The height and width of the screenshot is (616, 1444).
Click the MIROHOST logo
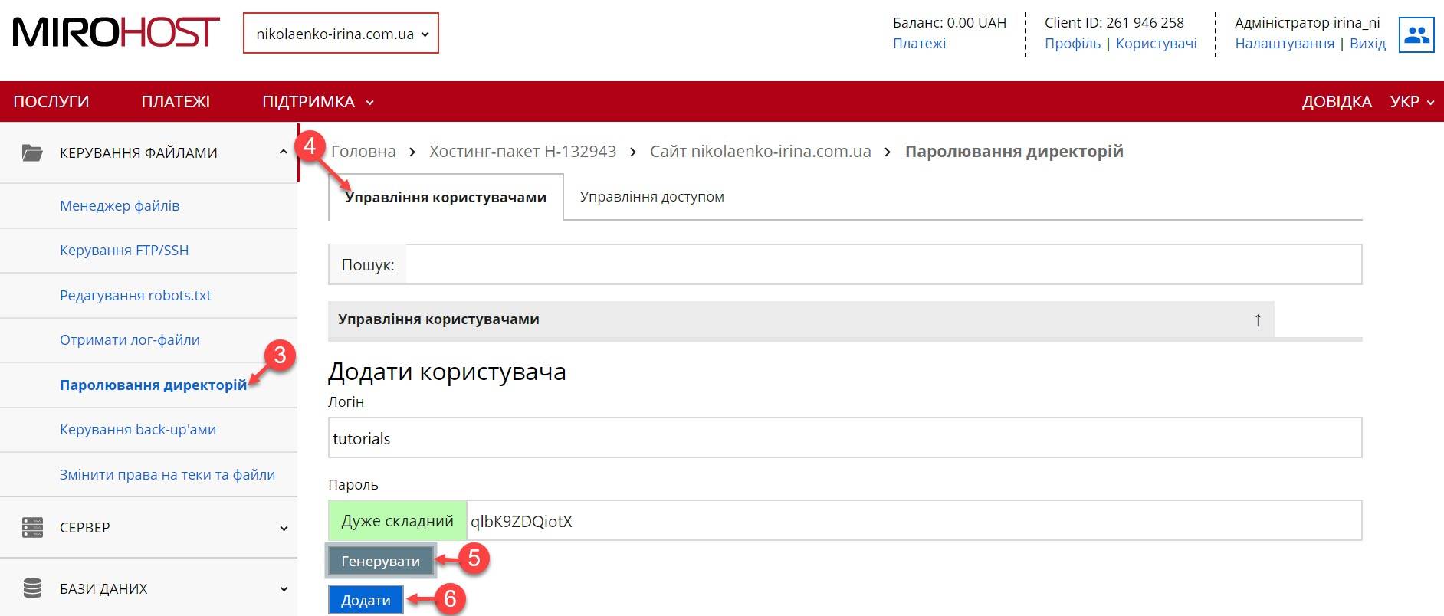[x=116, y=33]
